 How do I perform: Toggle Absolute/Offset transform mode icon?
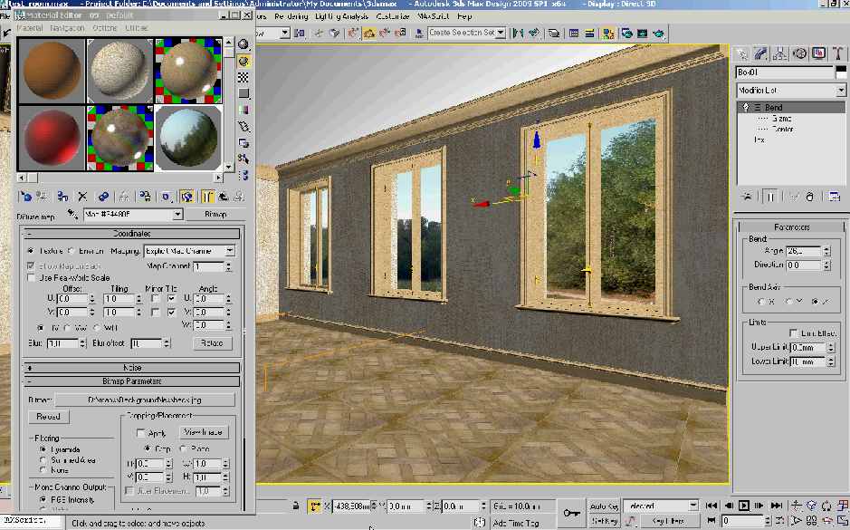[314, 506]
